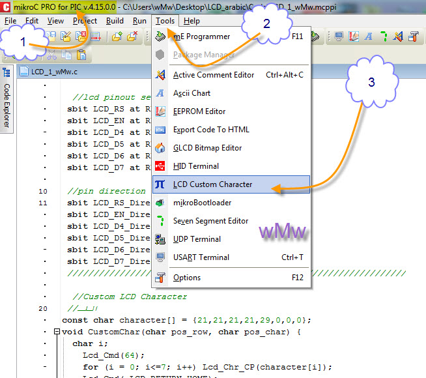This screenshot has width=426, height=378.
Task: Open Seven Segment Editor menu entry
Action: coord(231,221)
